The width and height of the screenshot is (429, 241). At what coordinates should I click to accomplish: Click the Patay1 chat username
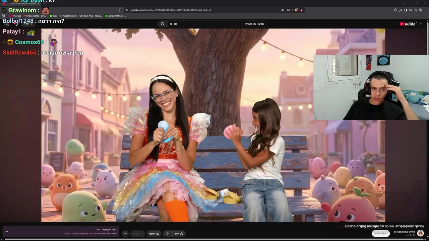[x=12, y=32]
